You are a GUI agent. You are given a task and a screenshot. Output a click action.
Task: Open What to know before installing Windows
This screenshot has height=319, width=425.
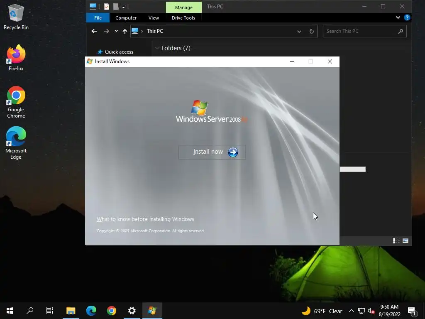145,219
